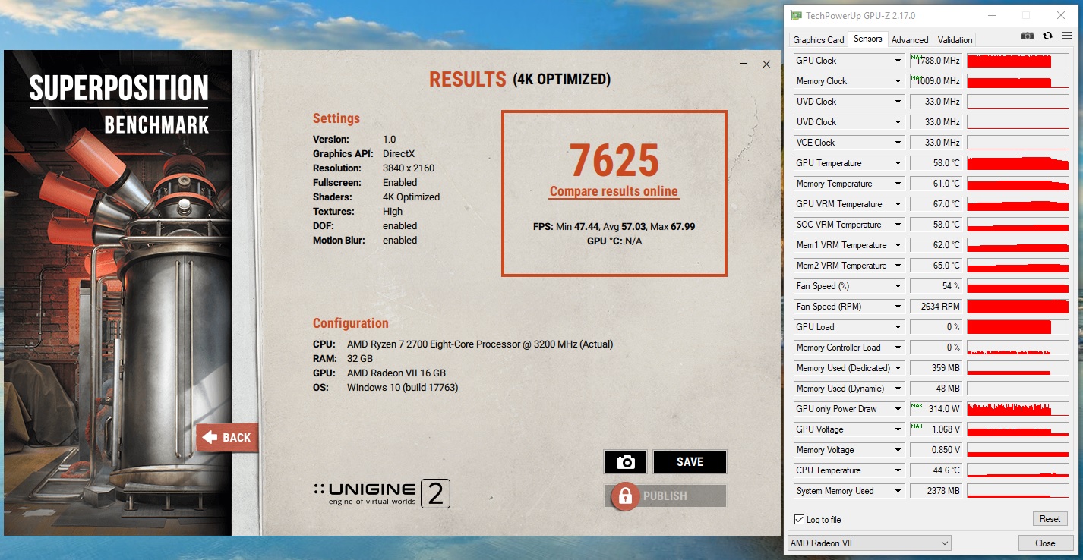Click the Fan Speed (RPM) history graph

[x=1018, y=307]
